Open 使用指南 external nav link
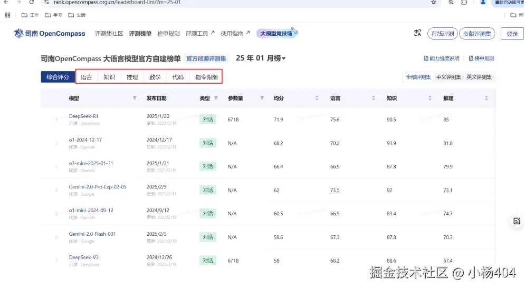The height and width of the screenshot is (289, 525). pyautogui.click(x=235, y=33)
